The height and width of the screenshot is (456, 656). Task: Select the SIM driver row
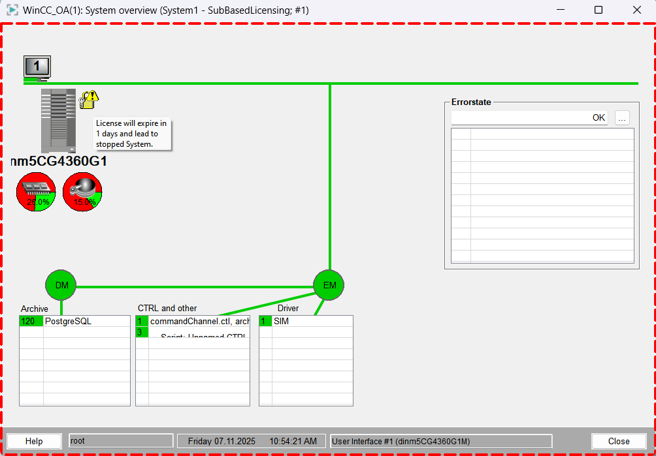306,321
